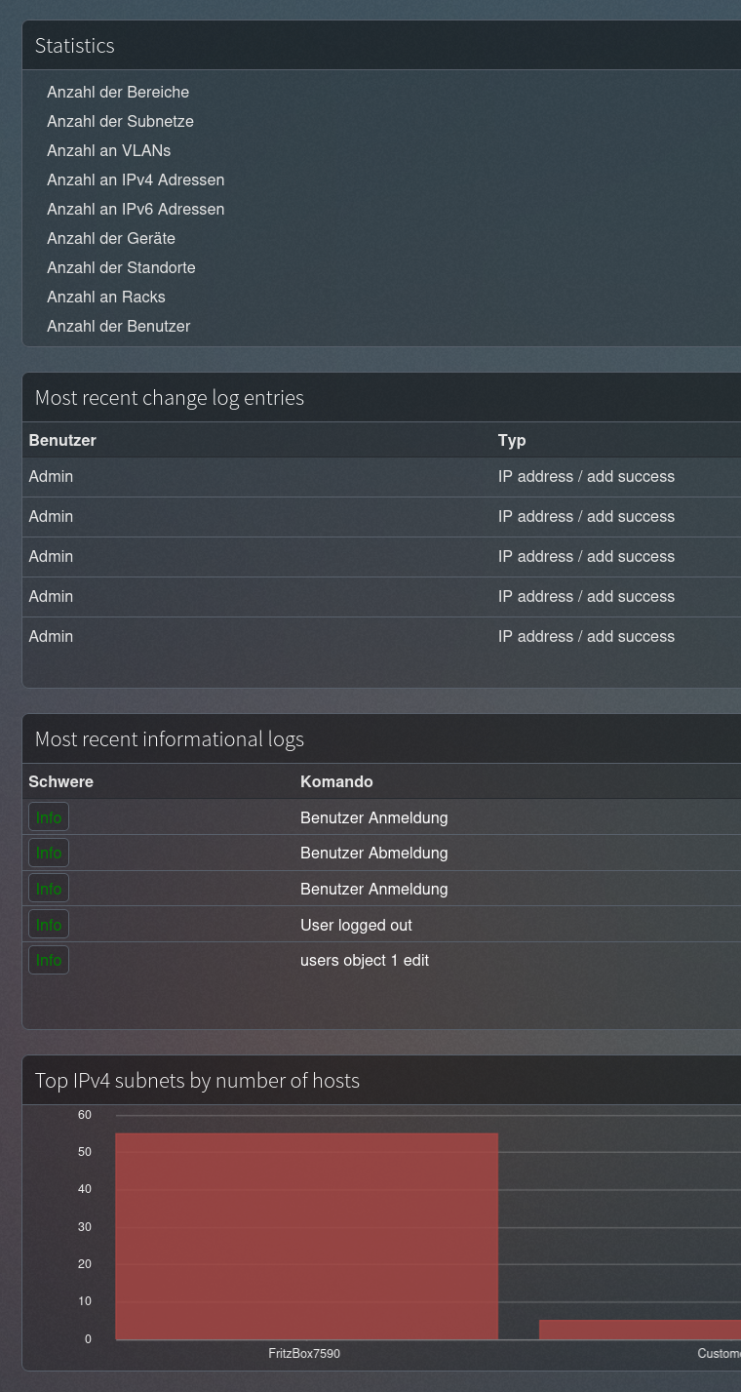Click Anzahl an IPv4 Adressen entry
741x1392 pixels.
coord(136,180)
